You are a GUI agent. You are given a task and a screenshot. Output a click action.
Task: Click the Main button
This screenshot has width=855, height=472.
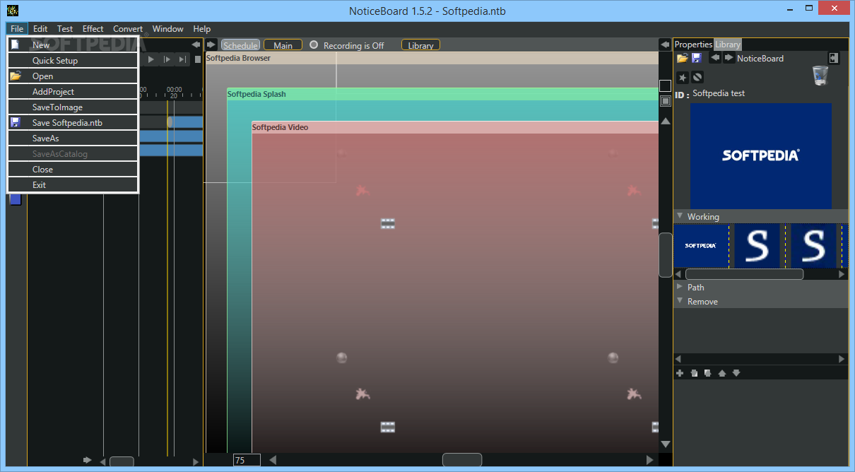[283, 45]
